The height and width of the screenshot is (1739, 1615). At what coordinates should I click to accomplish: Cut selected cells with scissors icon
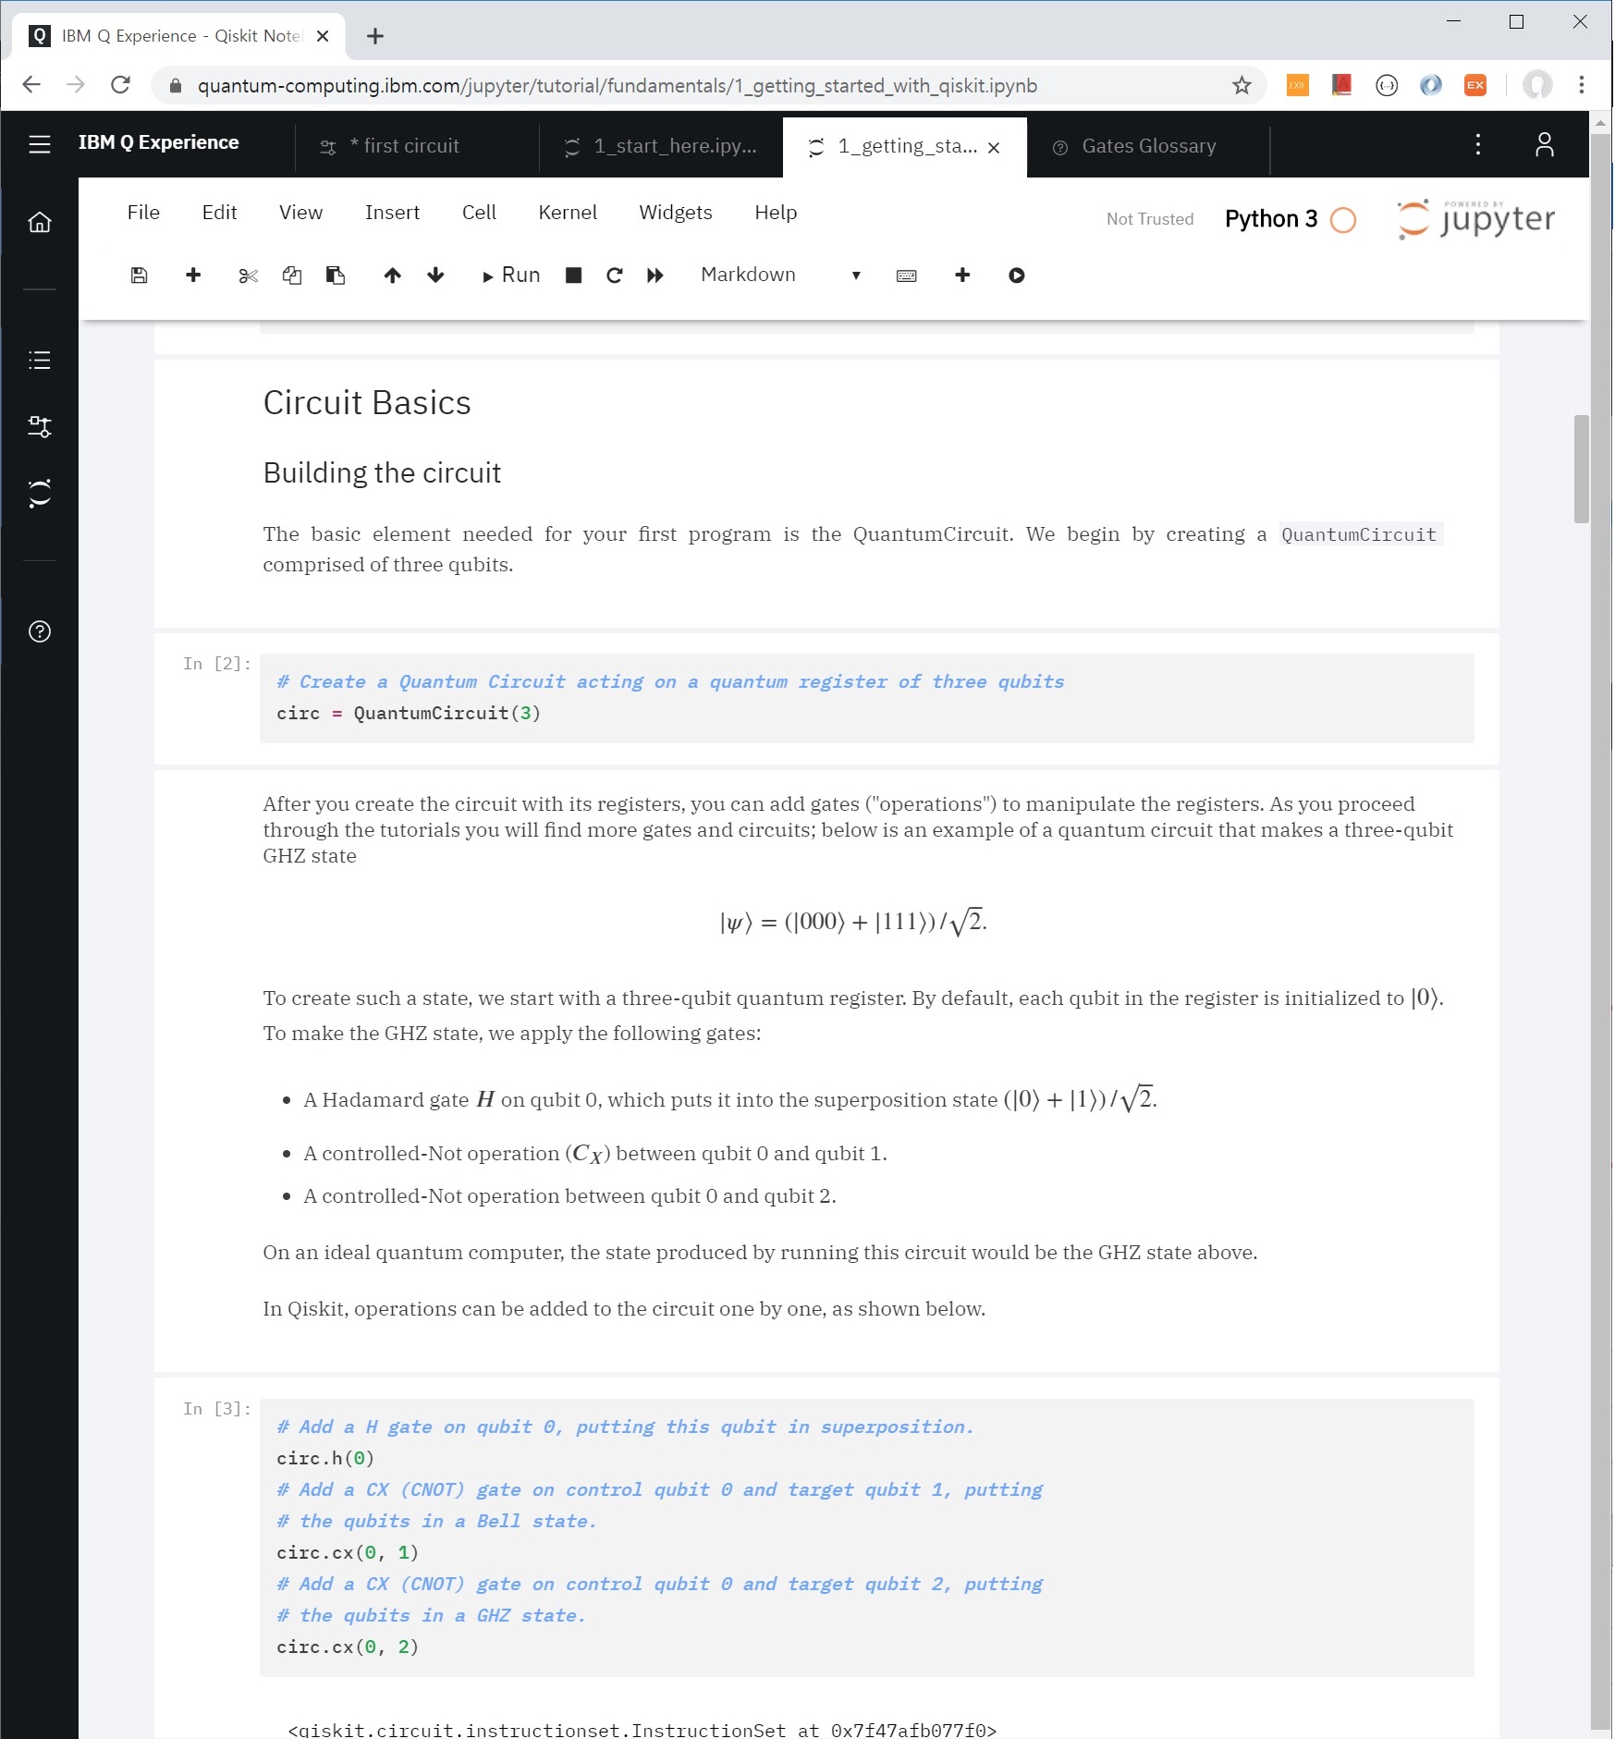(248, 276)
